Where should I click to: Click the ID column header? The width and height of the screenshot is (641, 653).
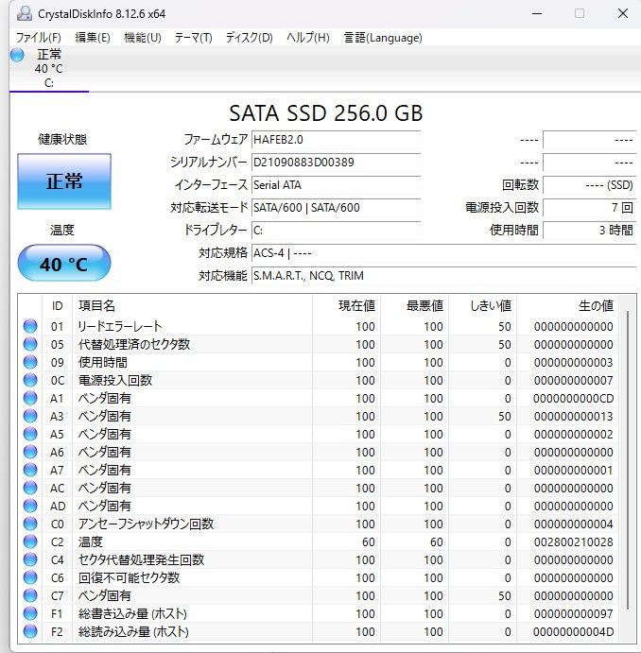57,305
